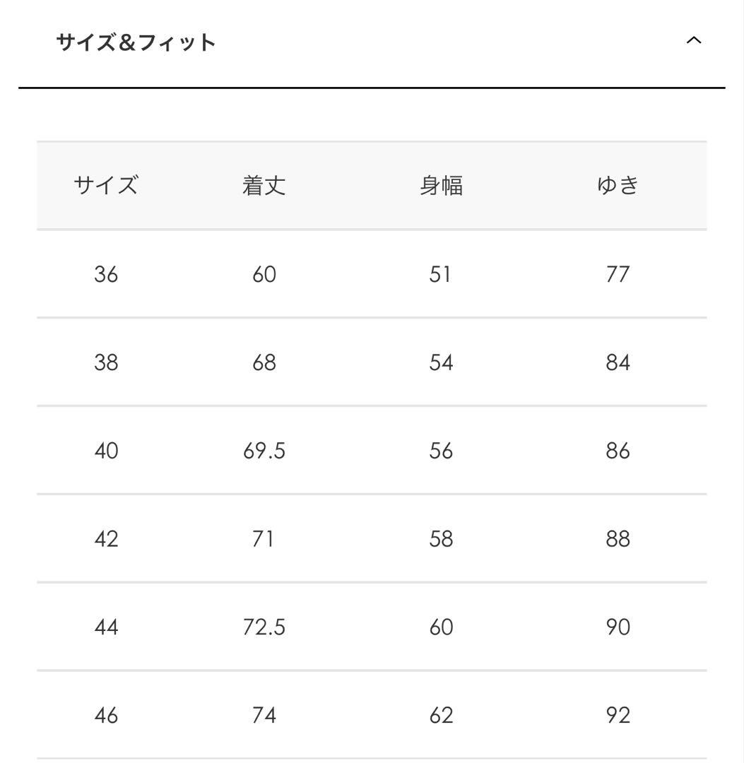Click the 身幅 value 58 cell
744x763 pixels.
click(442, 538)
